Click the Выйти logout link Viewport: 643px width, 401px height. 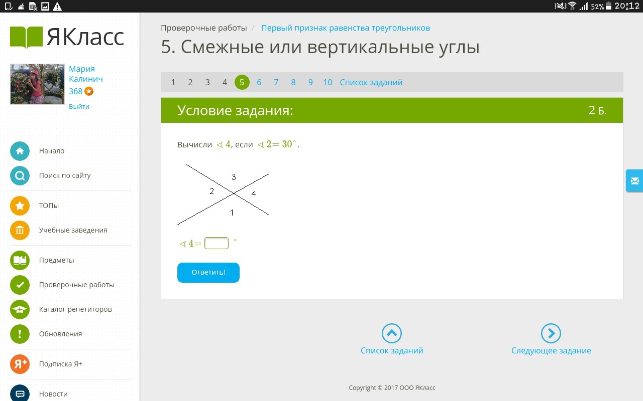pyautogui.click(x=79, y=106)
